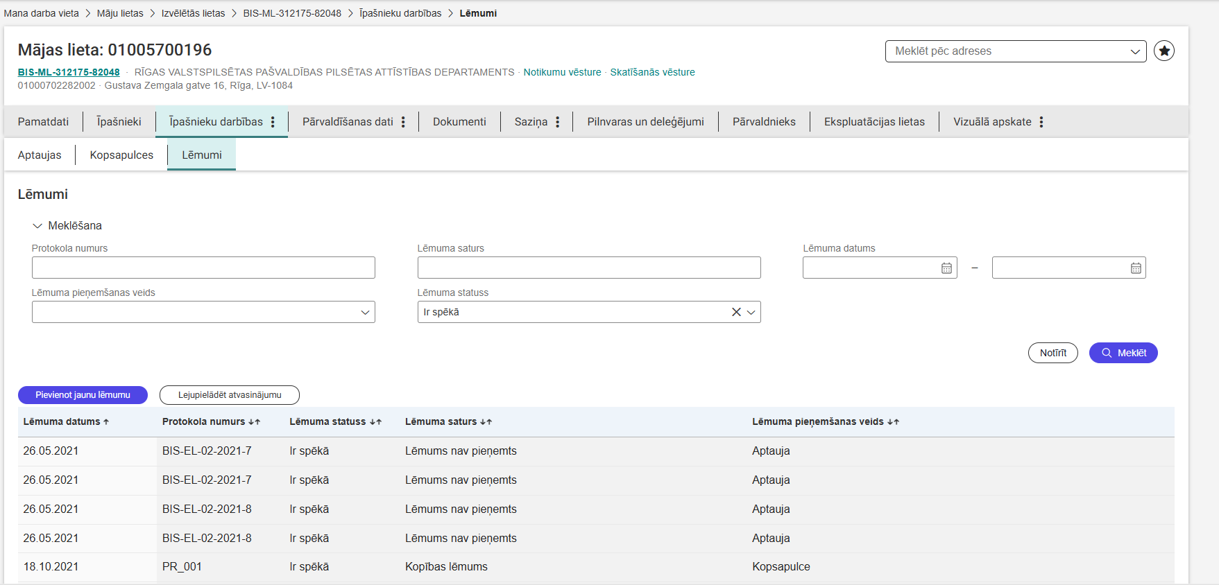Open Lēmuma pieņemšanas veids dropdown
The height and width of the screenshot is (585, 1219).
365,313
